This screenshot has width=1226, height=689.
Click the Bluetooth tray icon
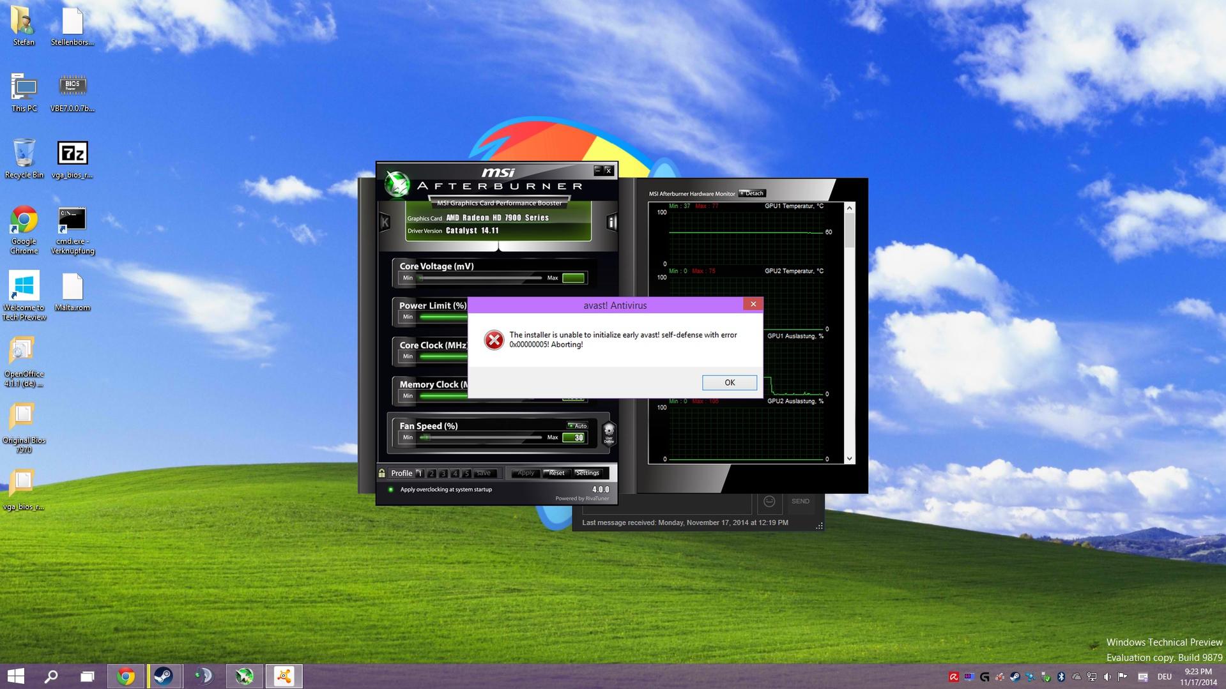pos(1061,677)
